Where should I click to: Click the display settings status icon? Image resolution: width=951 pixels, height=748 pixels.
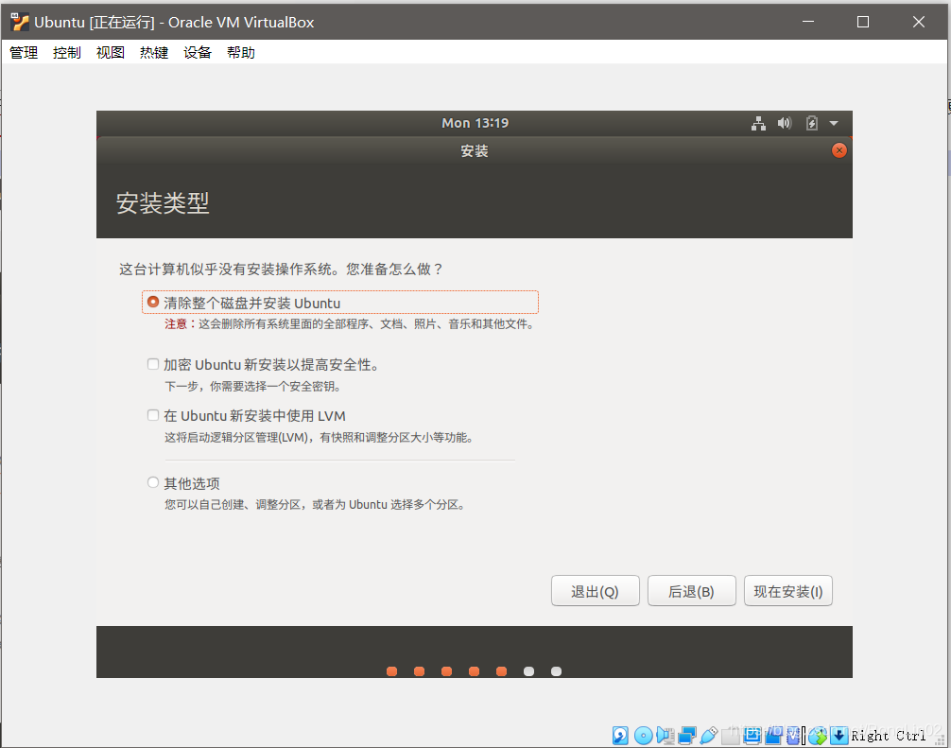[752, 736]
